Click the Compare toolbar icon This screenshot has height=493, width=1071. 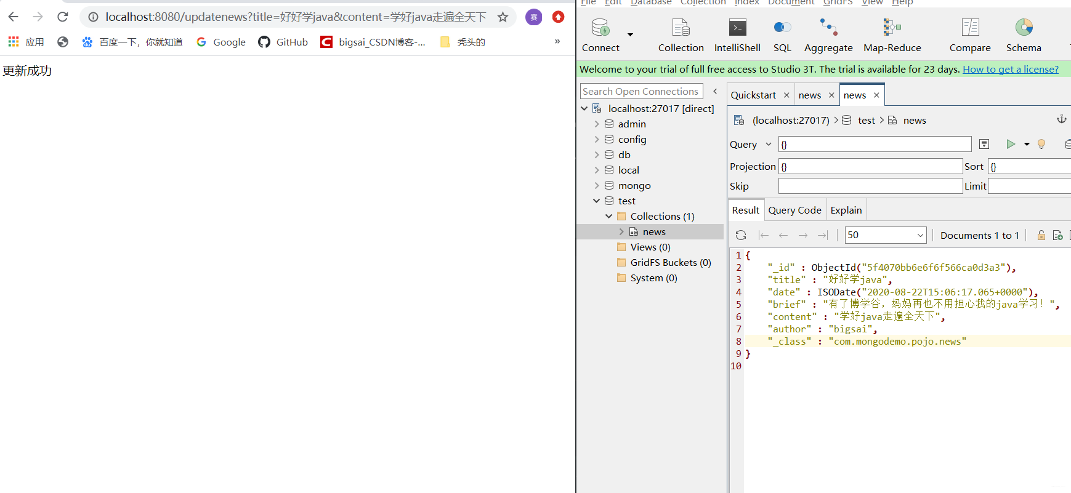(x=970, y=35)
